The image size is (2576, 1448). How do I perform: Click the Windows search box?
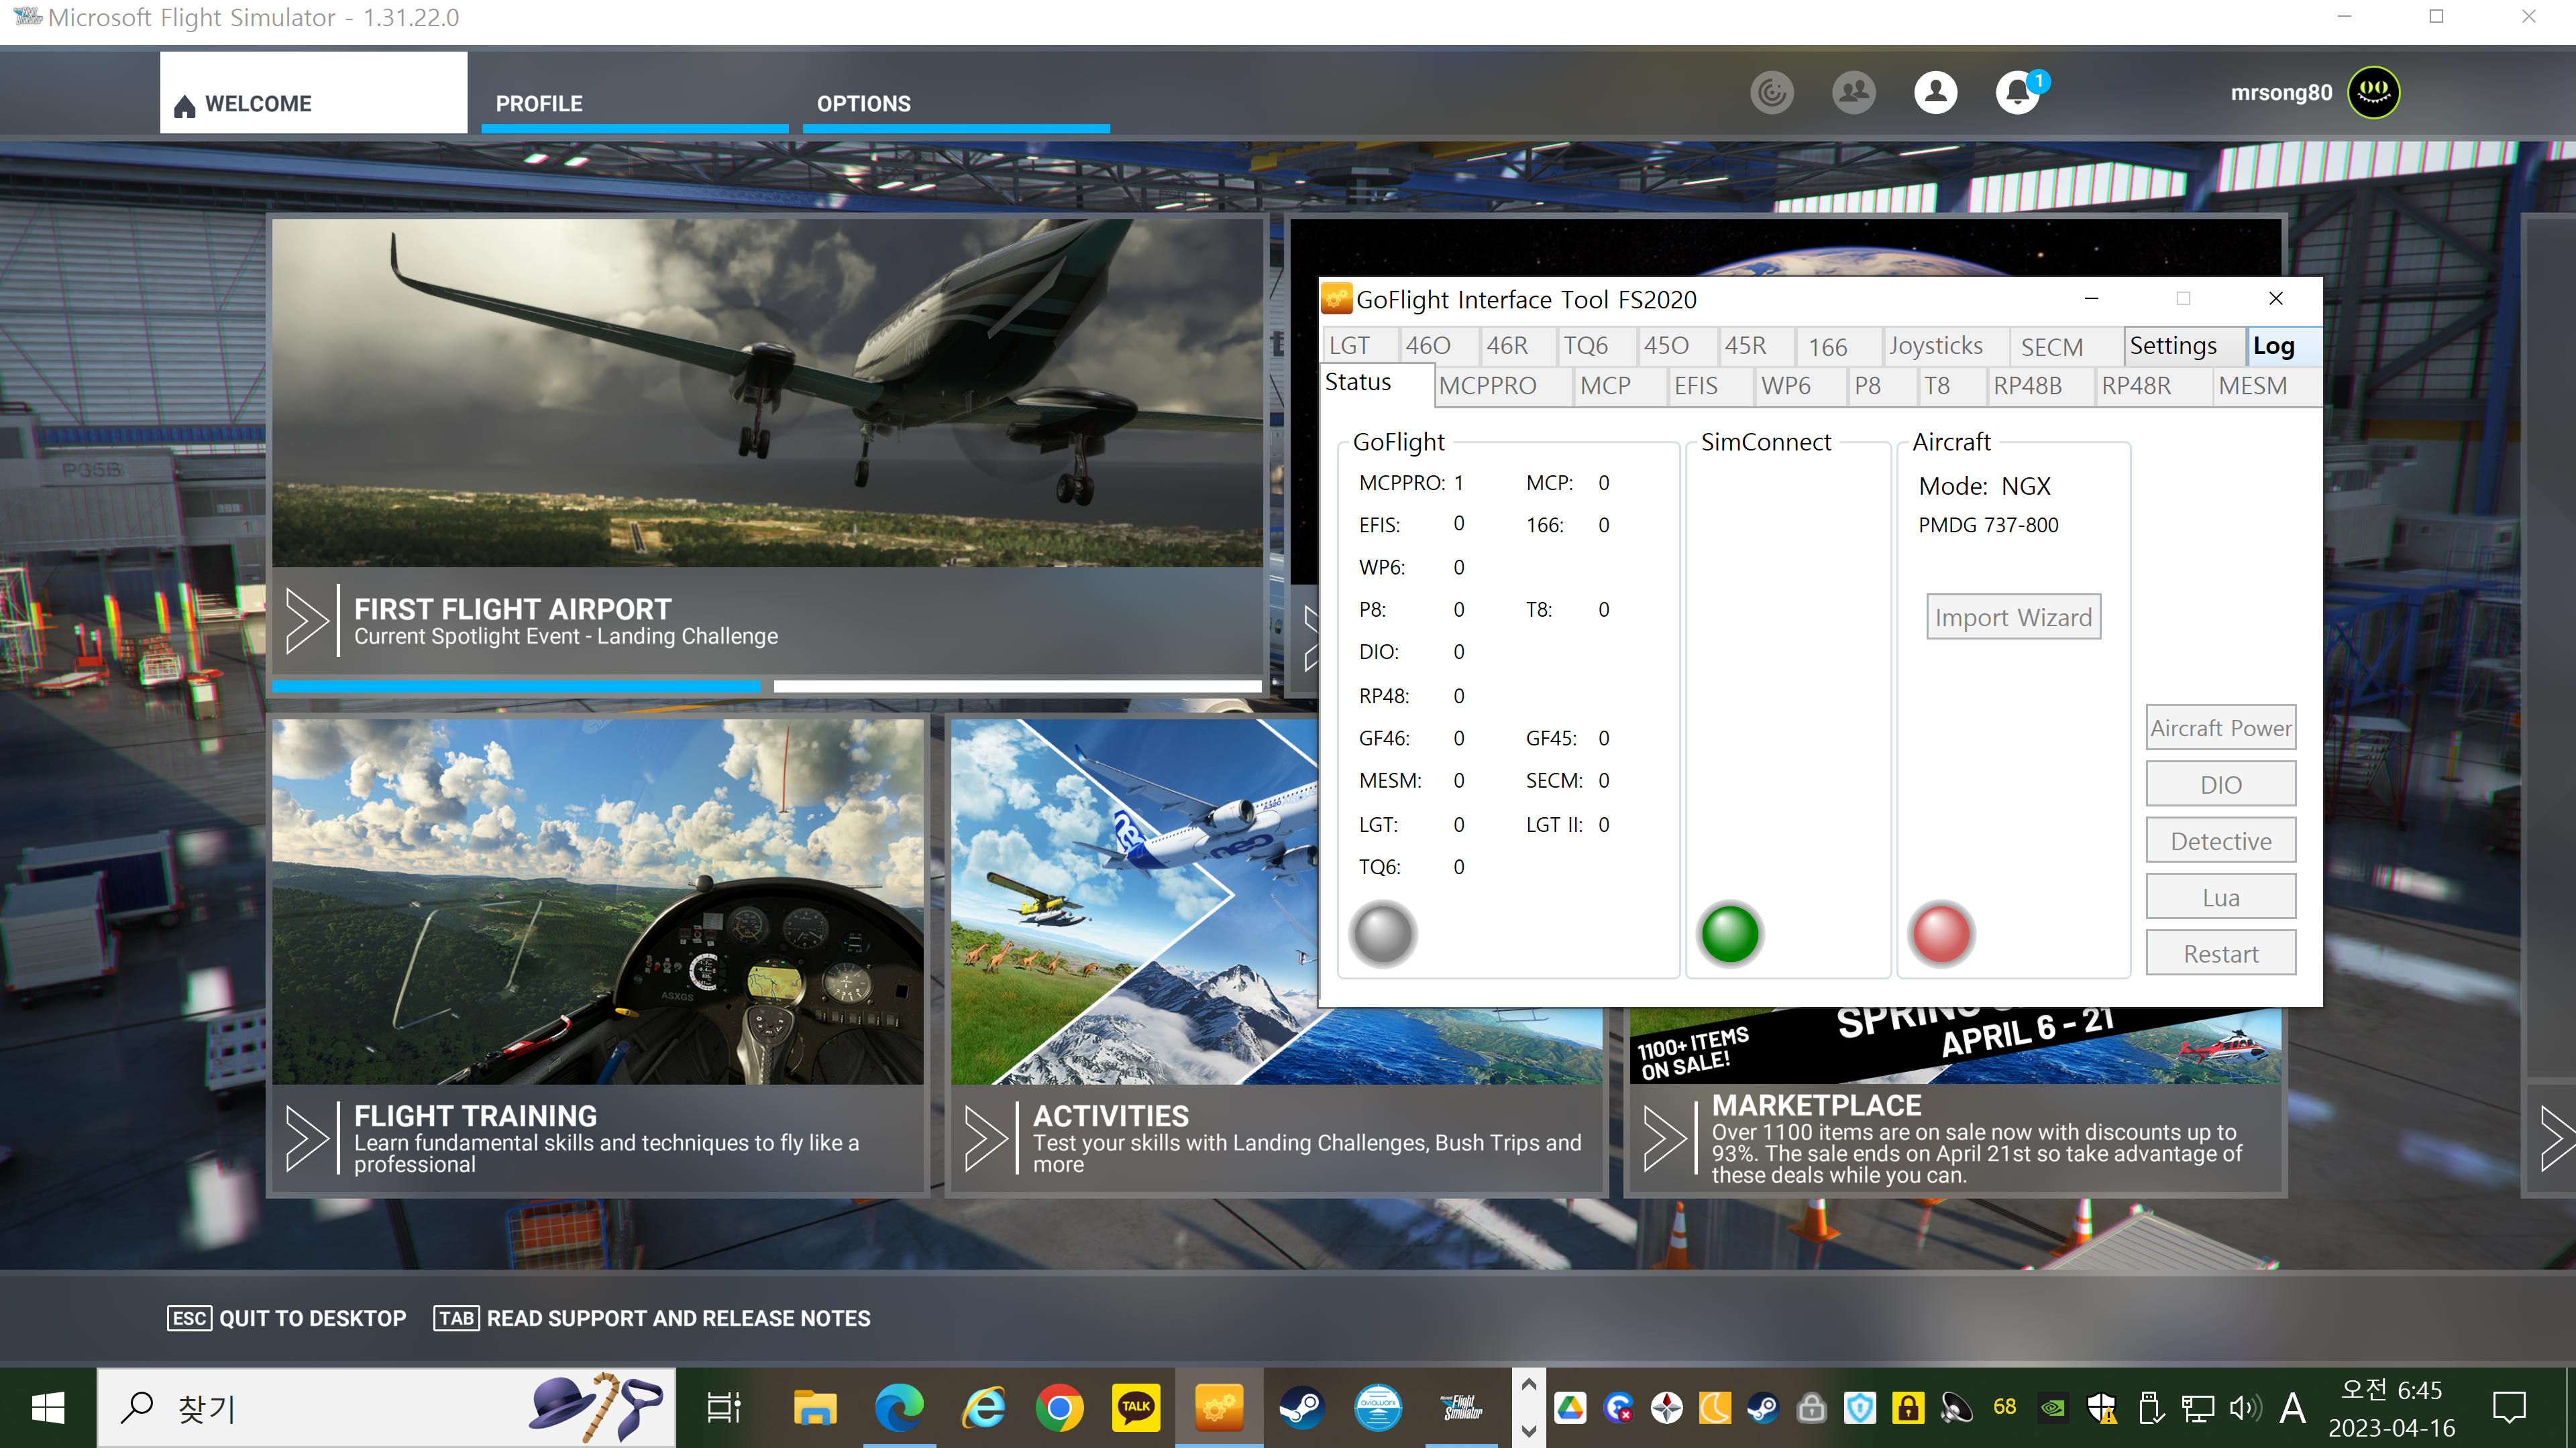[x=386, y=1408]
